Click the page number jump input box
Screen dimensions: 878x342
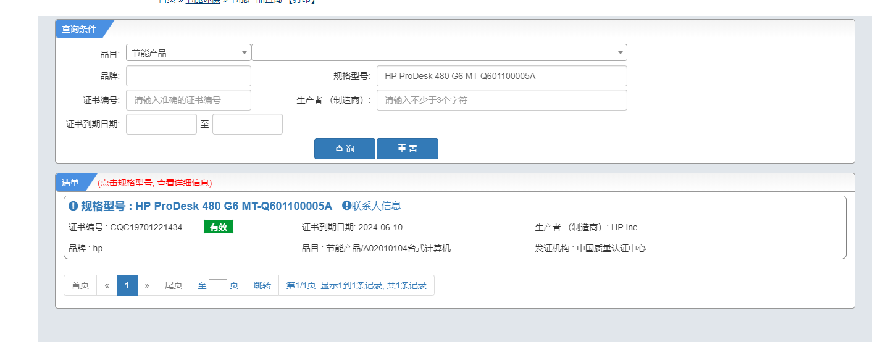pyautogui.click(x=218, y=285)
